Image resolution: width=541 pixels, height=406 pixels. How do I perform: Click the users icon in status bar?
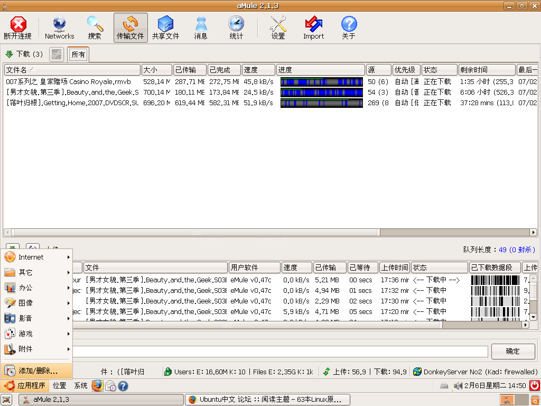tap(168, 372)
